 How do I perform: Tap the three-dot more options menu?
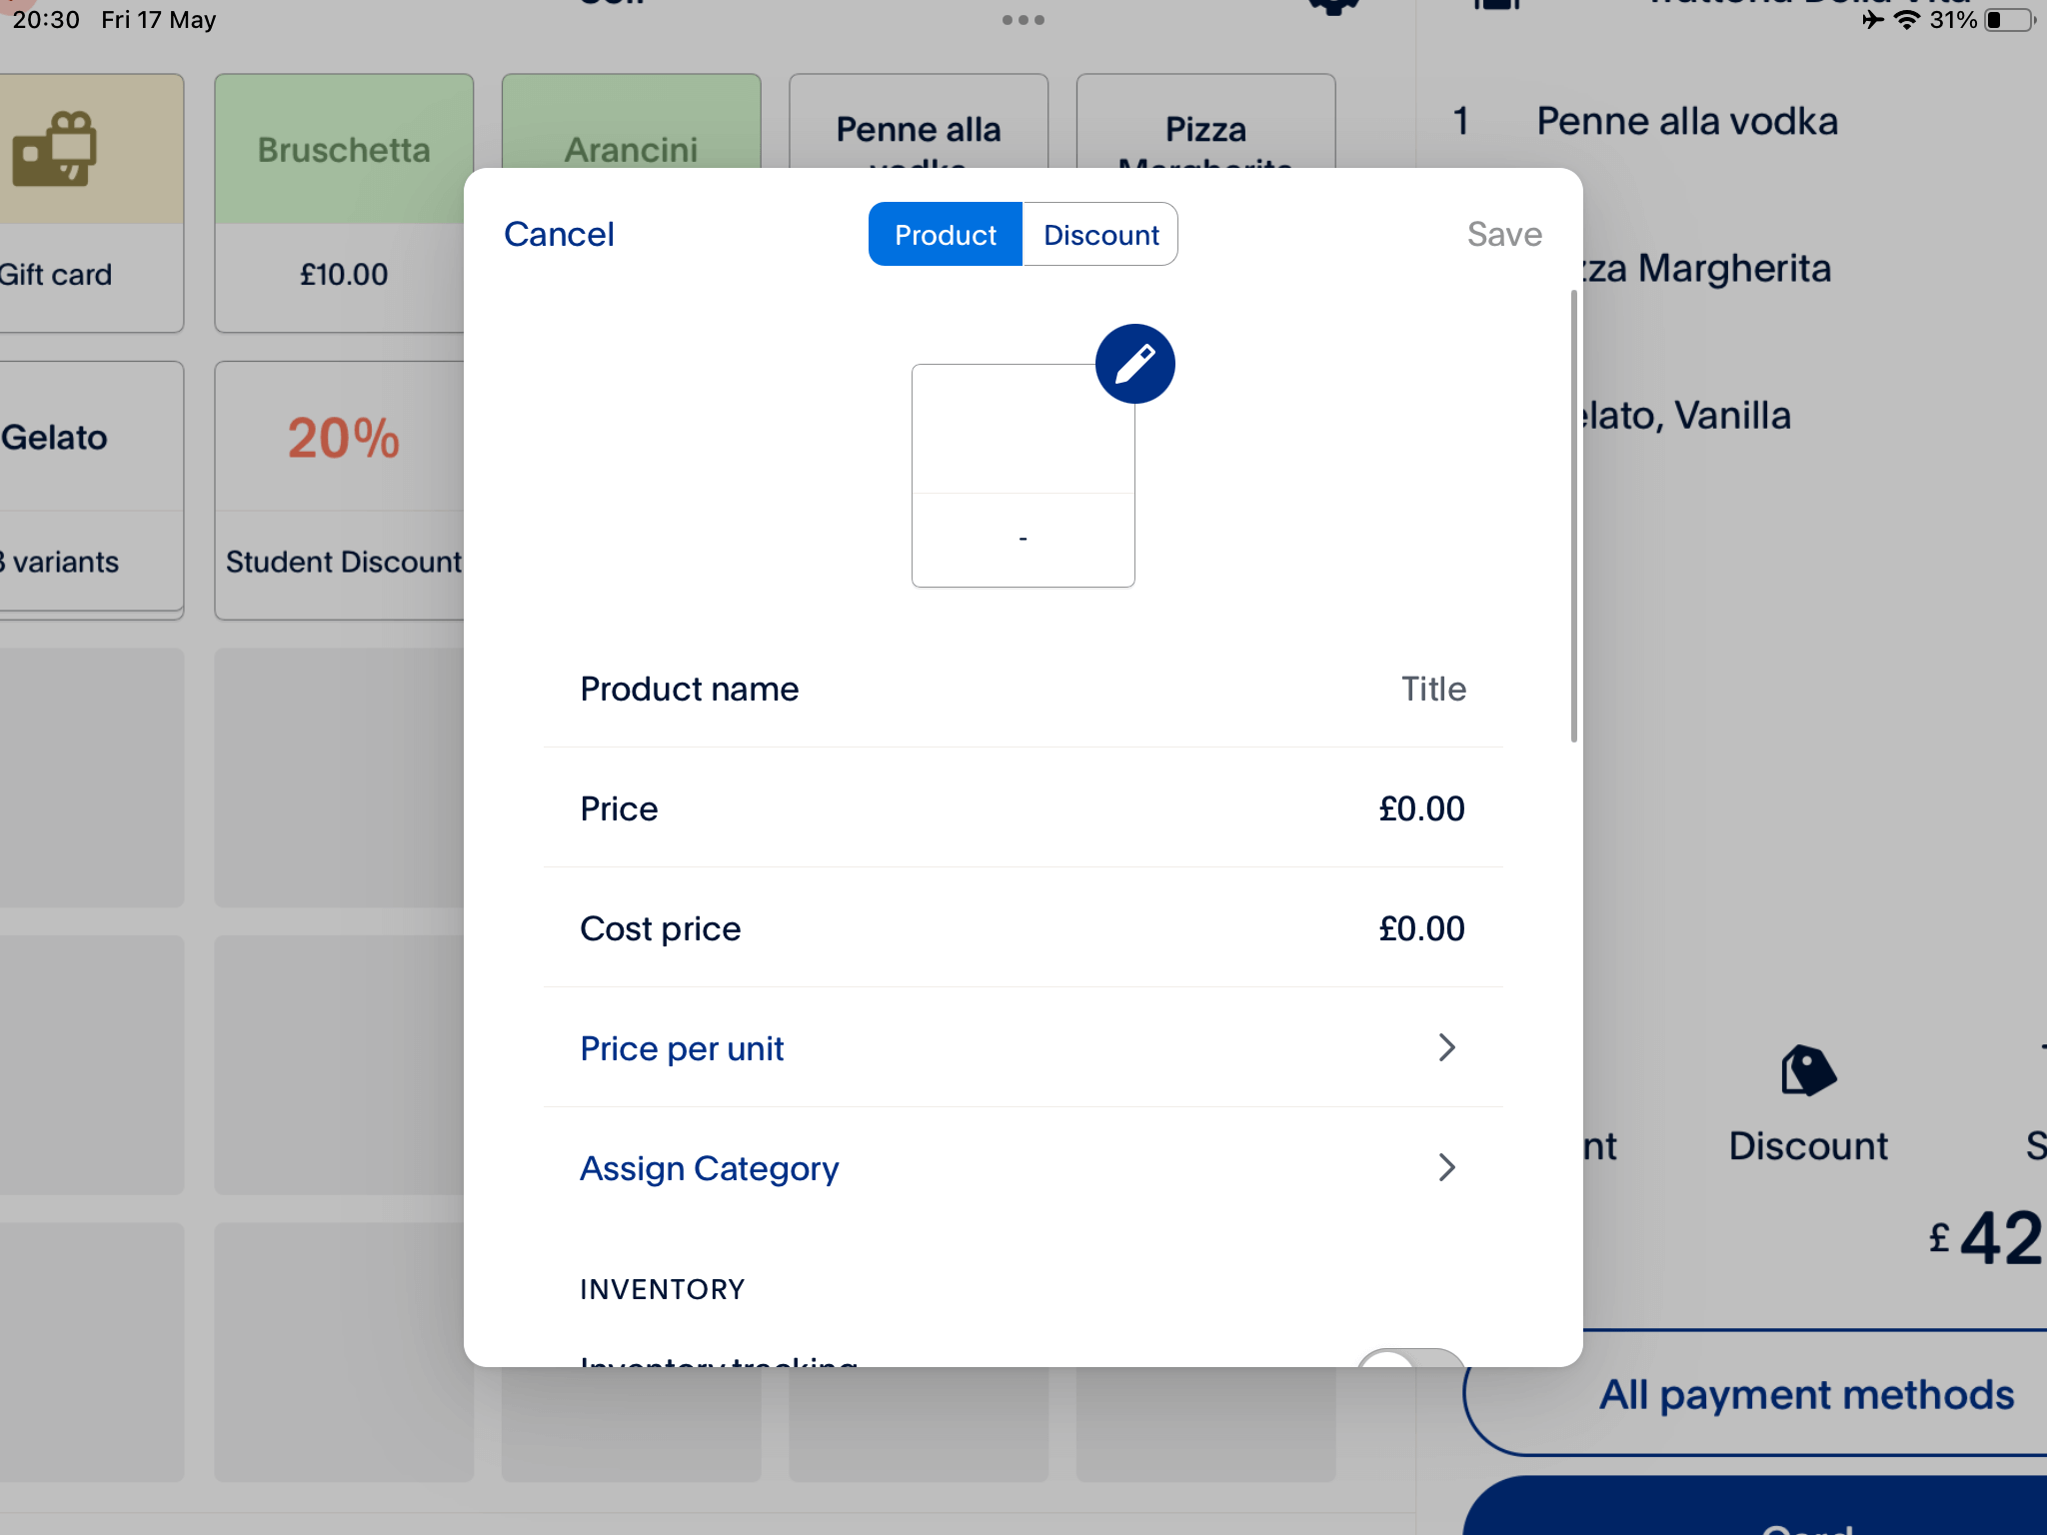point(1022,19)
